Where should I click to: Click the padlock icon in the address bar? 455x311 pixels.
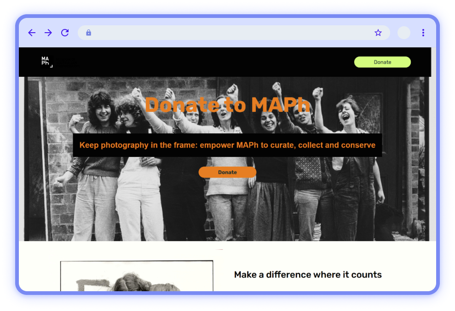88,33
